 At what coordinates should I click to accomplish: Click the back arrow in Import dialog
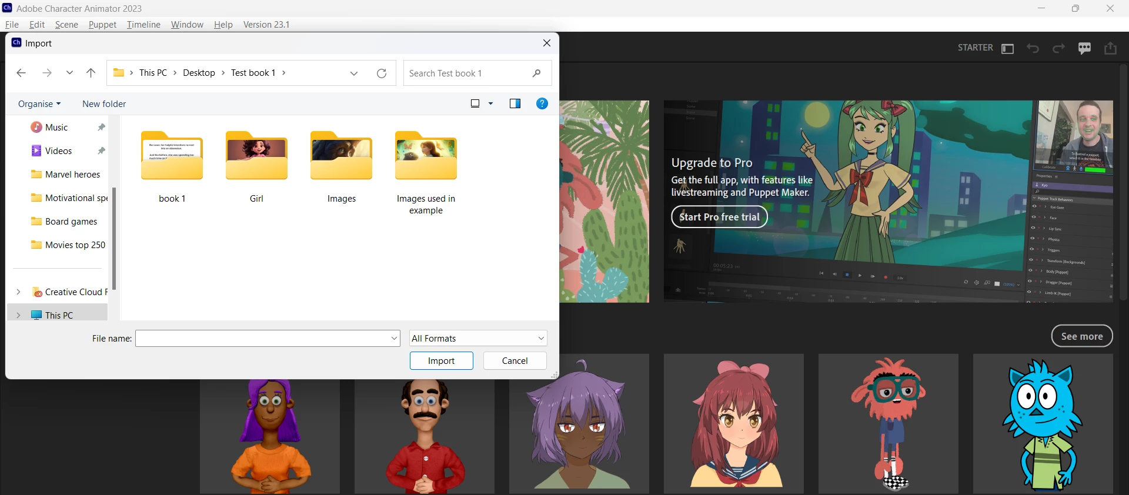tap(21, 73)
